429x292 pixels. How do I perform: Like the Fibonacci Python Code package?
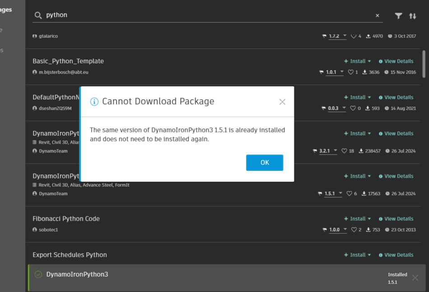354,230
